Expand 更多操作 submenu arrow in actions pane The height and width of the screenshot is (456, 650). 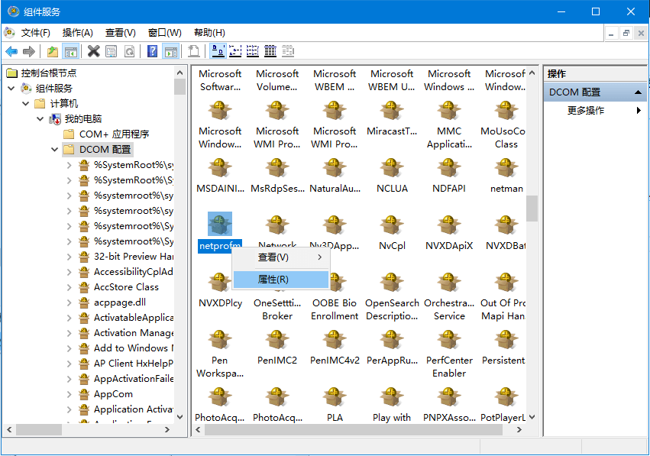[639, 111]
